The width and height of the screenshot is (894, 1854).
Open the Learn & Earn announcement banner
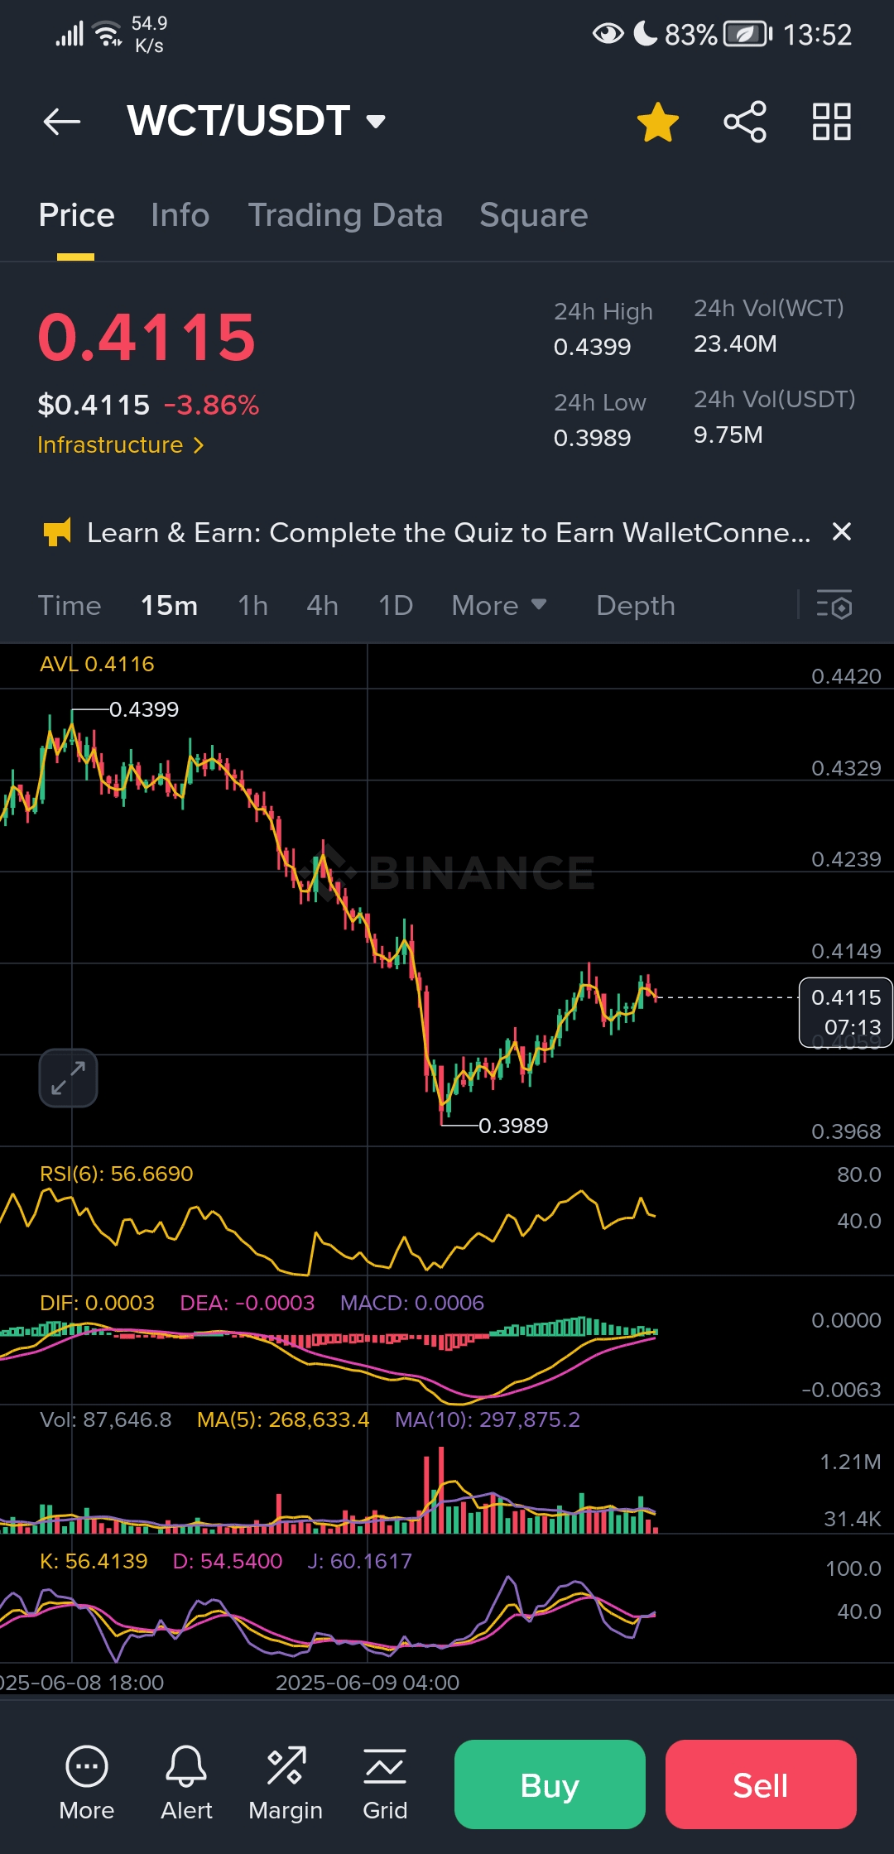pos(449,532)
